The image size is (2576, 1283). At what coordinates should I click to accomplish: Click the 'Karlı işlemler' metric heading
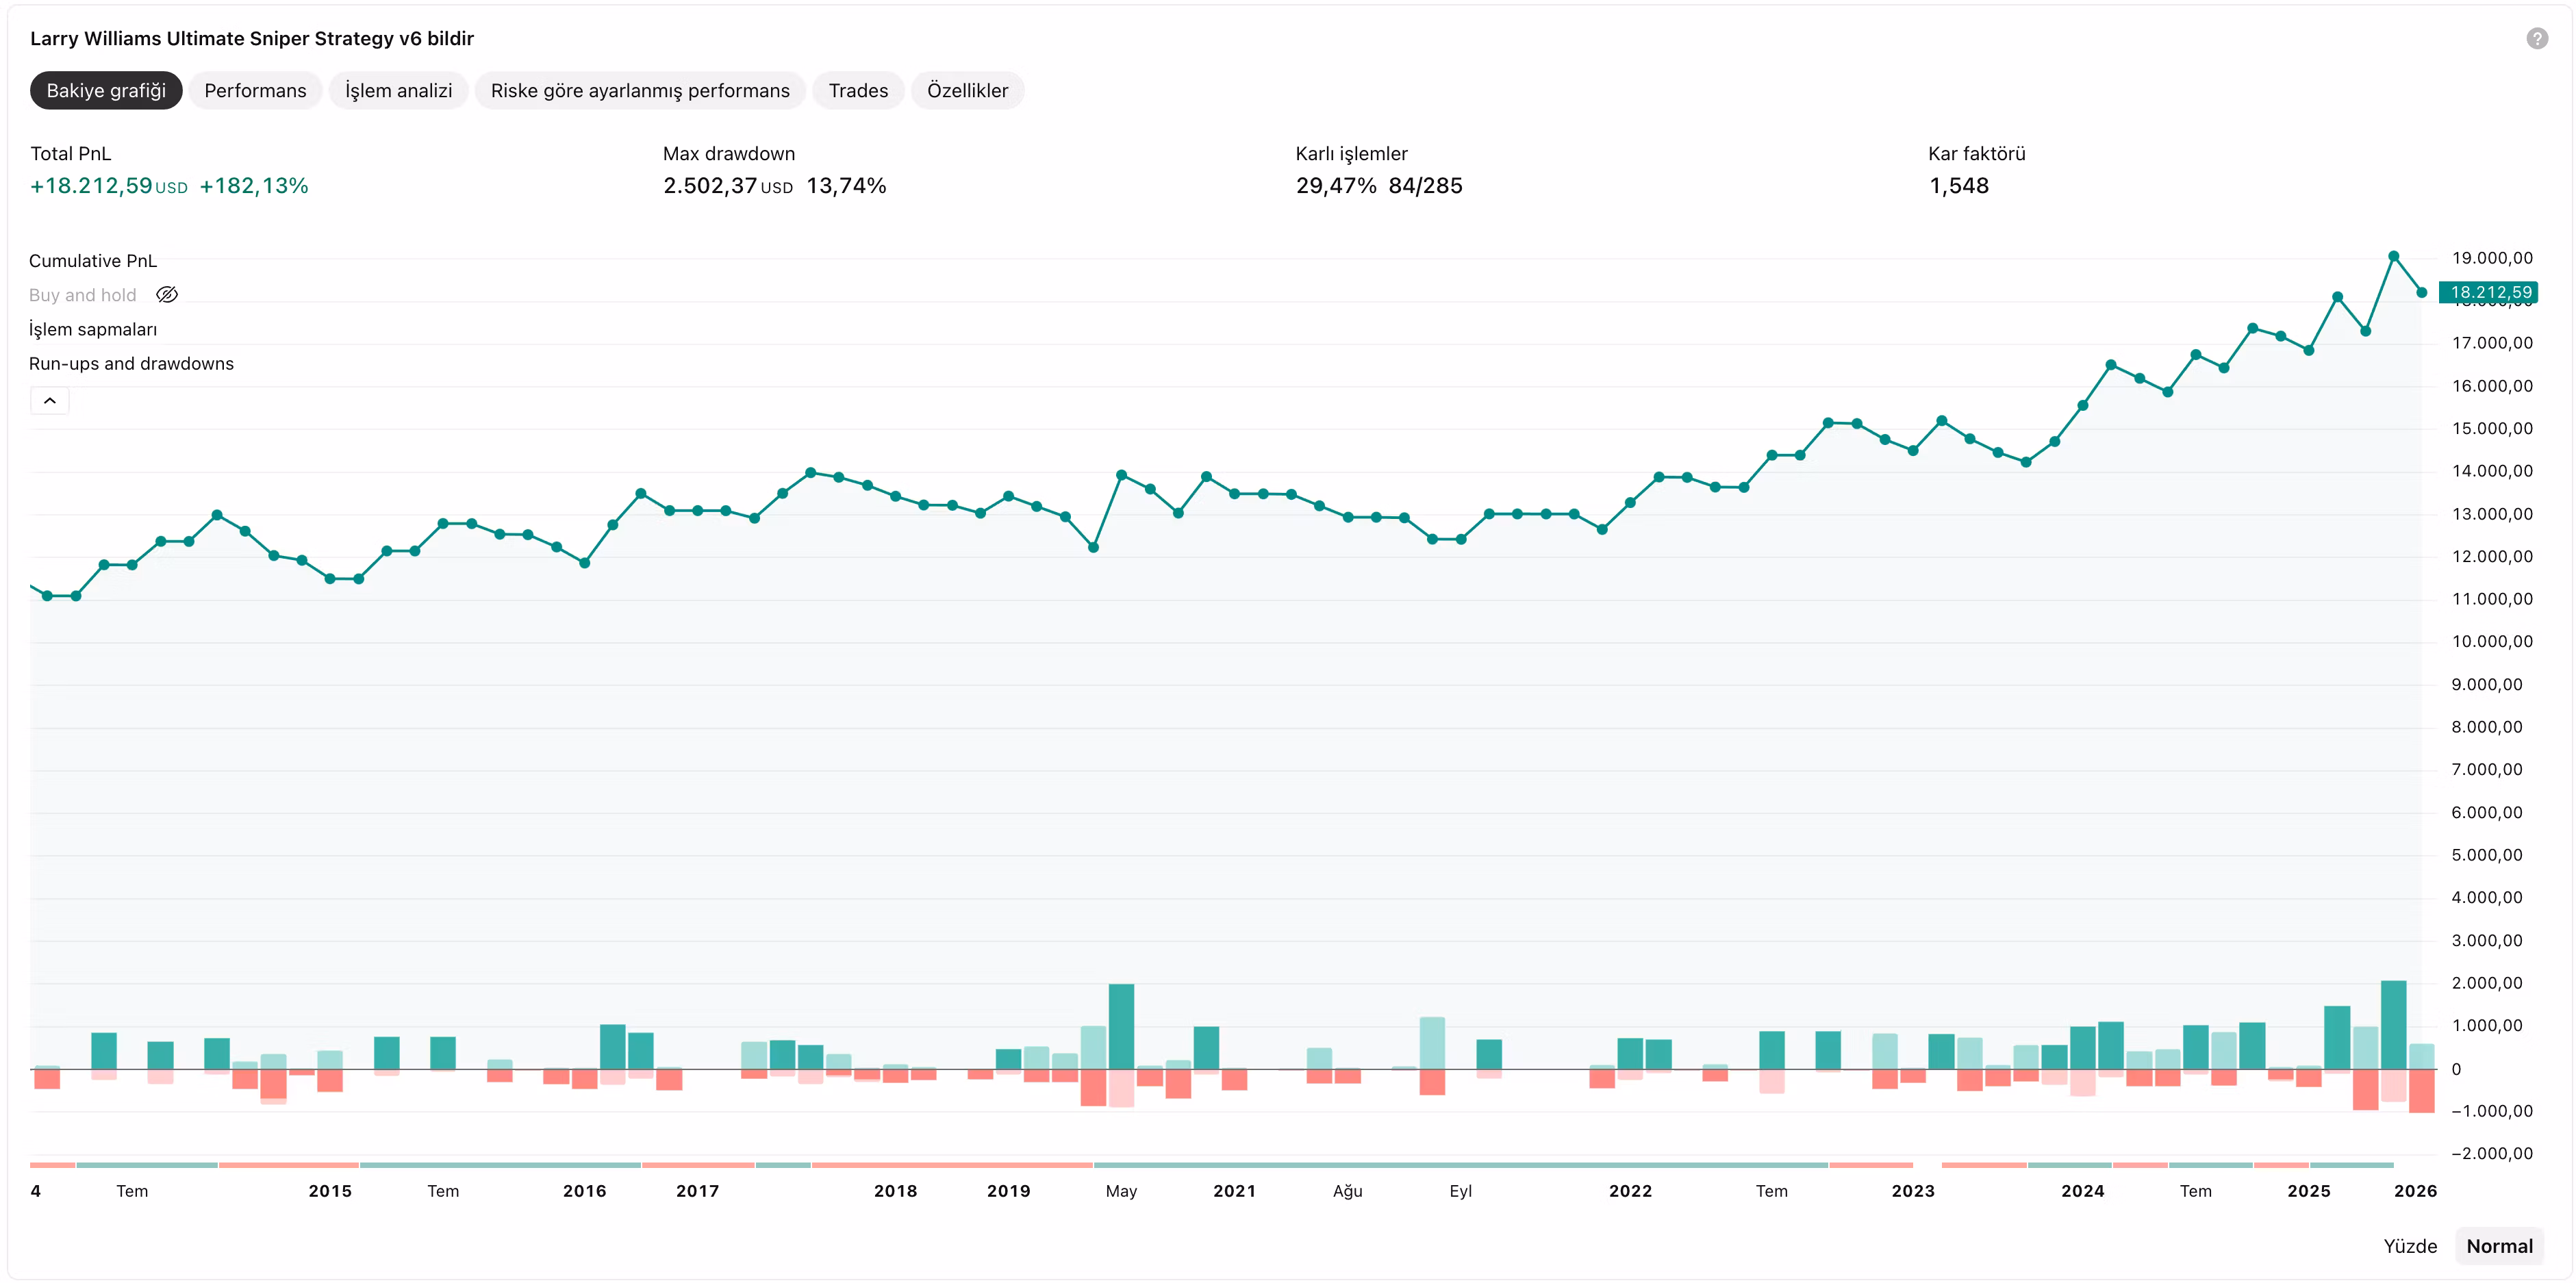tap(1352, 154)
